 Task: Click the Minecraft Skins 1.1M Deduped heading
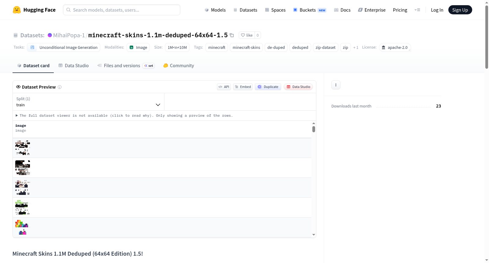tap(78, 254)
